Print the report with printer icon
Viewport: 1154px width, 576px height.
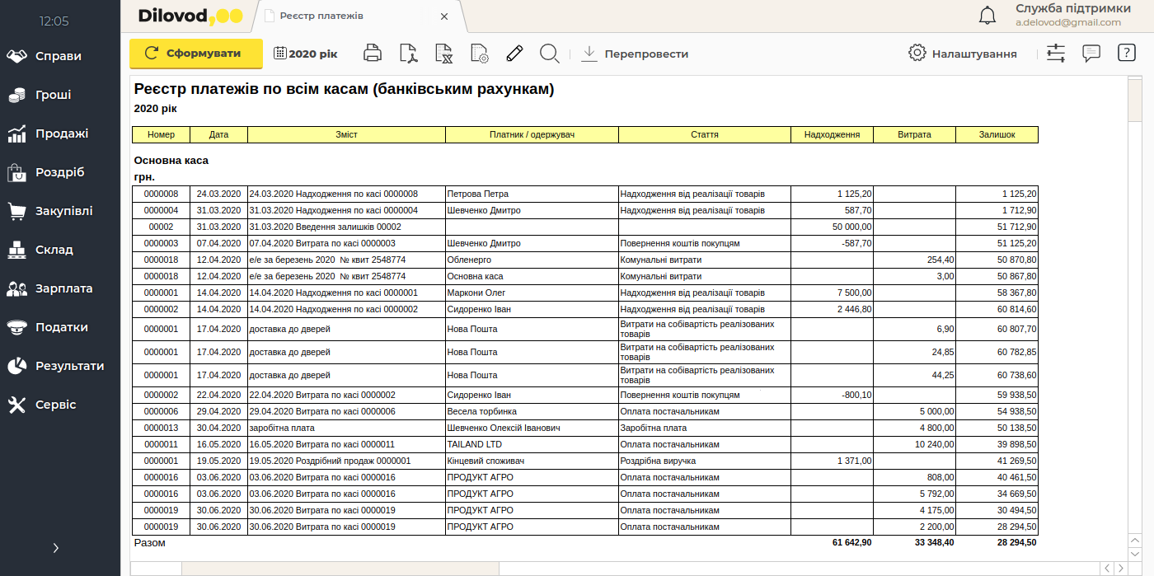[x=373, y=54]
